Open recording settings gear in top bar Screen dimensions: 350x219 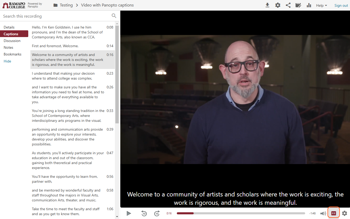point(278,5)
